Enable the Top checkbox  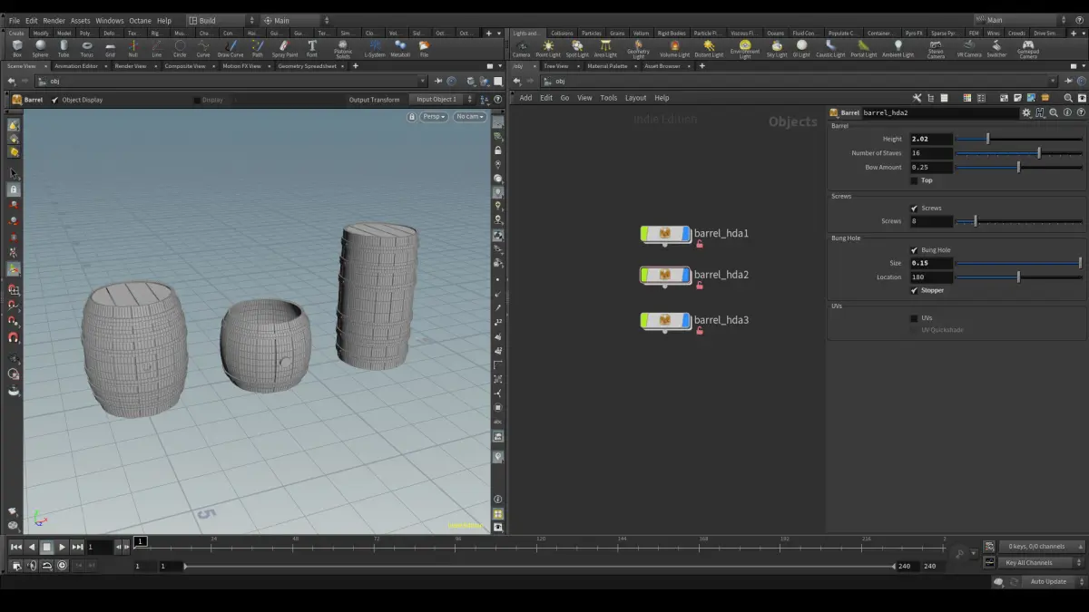915,180
